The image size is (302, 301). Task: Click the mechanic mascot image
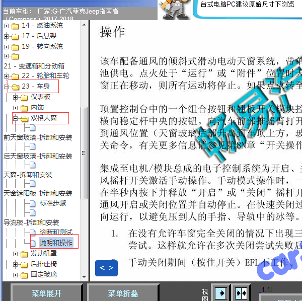[x=175, y=10]
